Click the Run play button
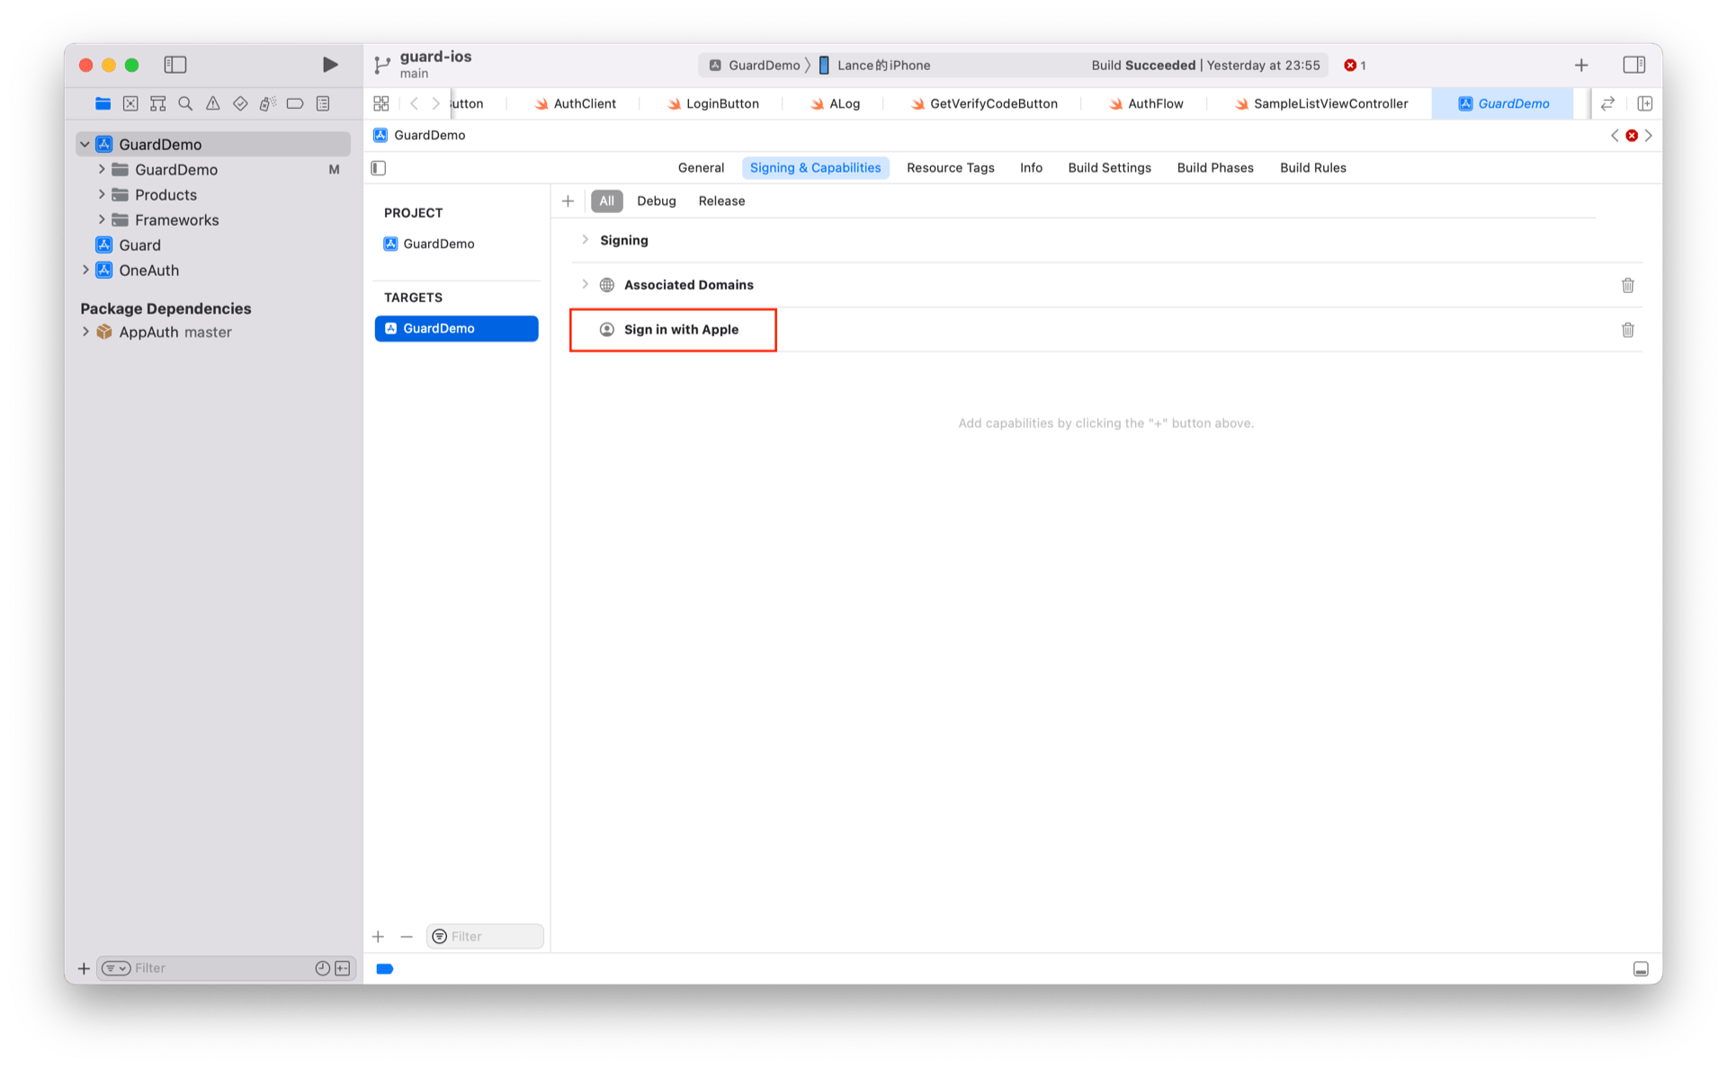1727x1069 pixels. (x=330, y=65)
